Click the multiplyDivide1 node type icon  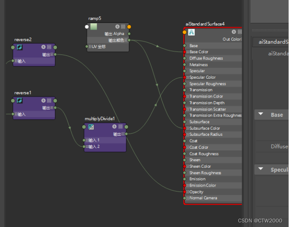[x=91, y=127]
